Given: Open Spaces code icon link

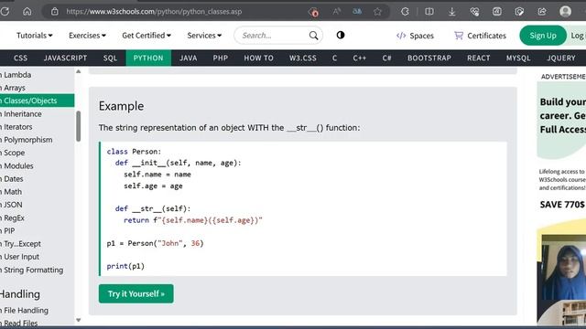Looking at the screenshot, I should (415, 36).
